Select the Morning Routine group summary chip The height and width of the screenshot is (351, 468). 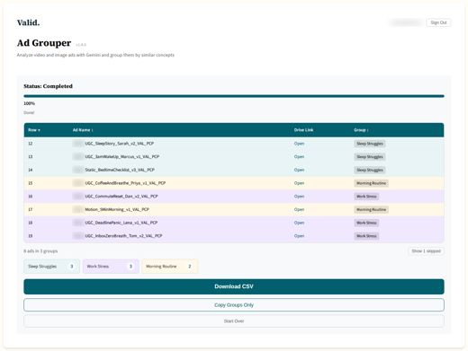(x=170, y=267)
